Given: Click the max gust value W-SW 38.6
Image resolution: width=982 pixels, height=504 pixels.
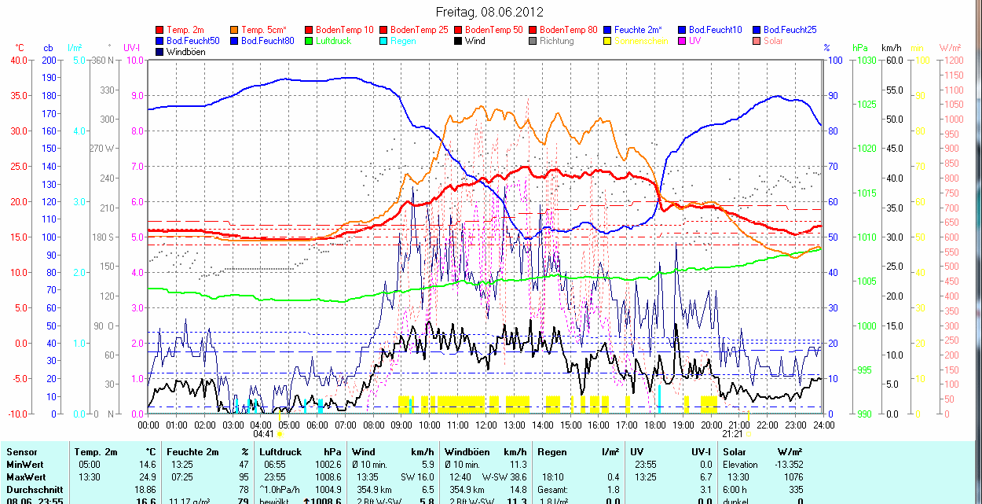Looking at the screenshot, I should (x=504, y=476).
